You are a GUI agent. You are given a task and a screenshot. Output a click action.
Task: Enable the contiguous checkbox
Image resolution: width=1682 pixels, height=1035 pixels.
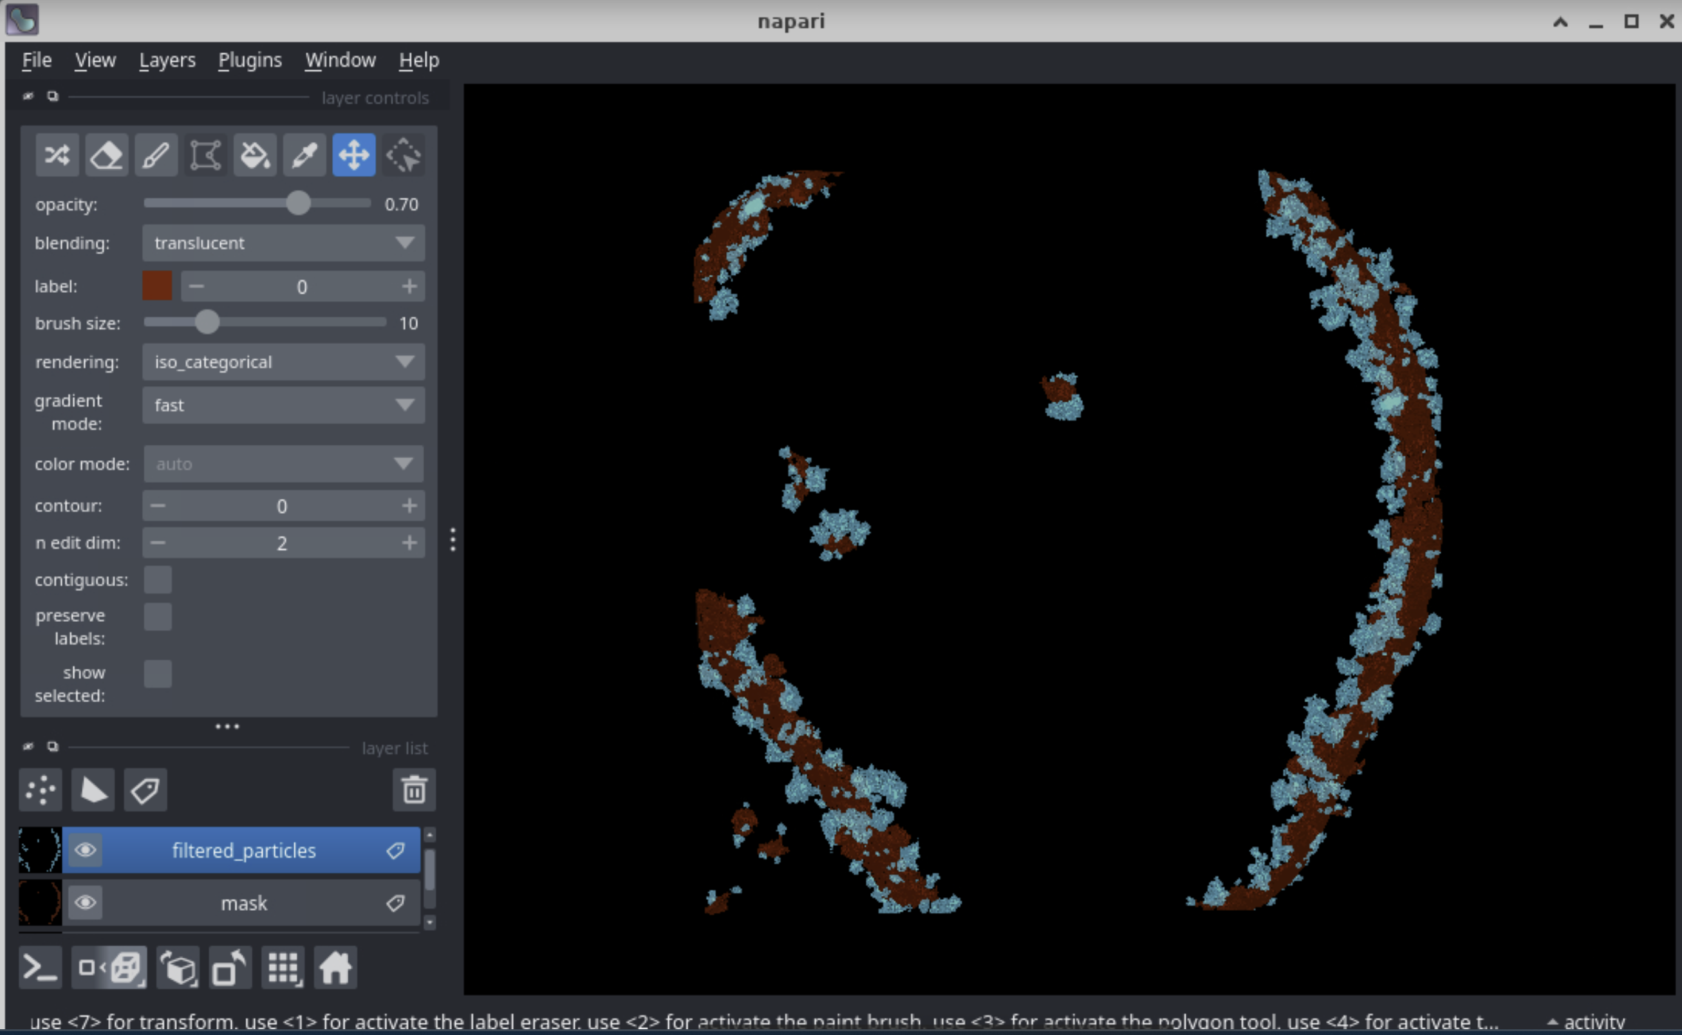[158, 580]
